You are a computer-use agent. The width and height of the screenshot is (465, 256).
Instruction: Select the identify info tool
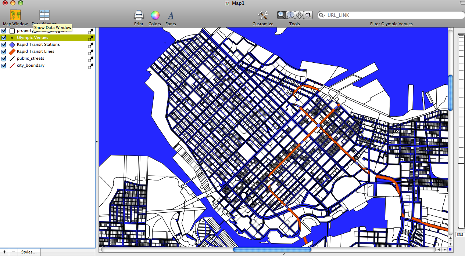pos(290,15)
